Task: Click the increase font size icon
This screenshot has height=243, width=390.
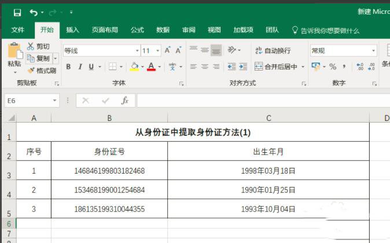Action: (168, 50)
